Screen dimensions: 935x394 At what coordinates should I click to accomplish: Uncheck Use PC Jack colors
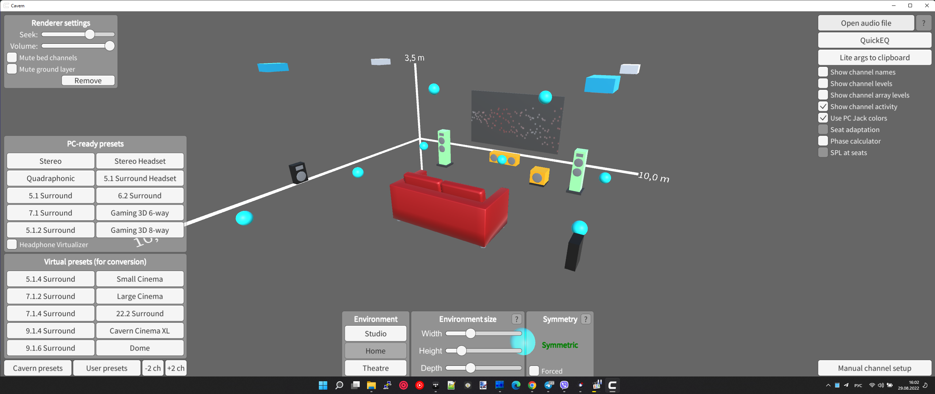pyautogui.click(x=823, y=118)
